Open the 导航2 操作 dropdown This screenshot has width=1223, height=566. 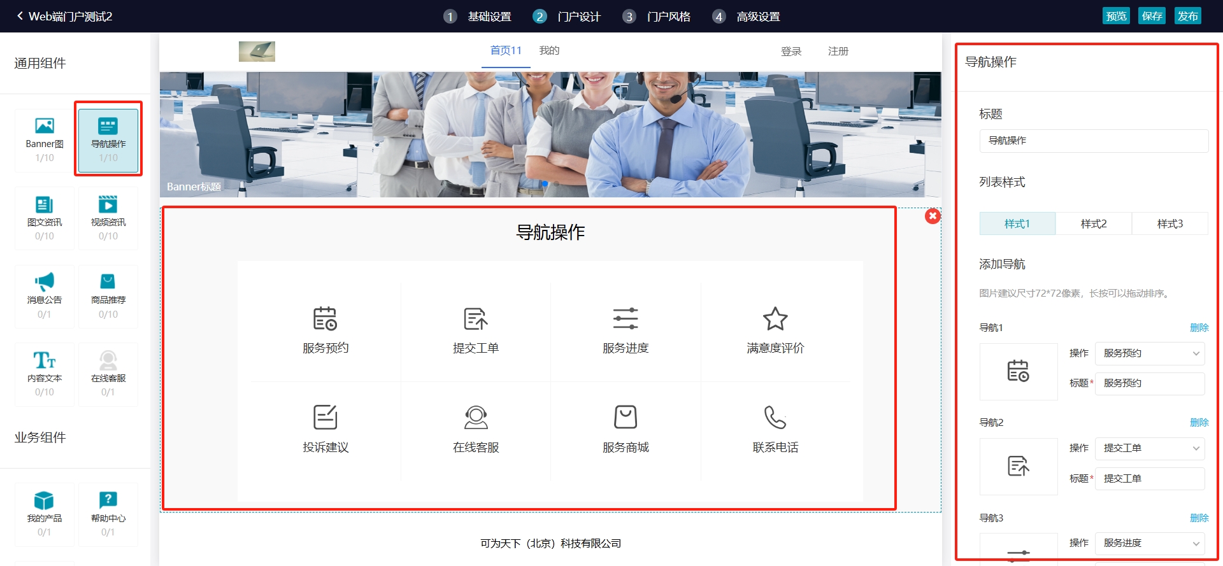click(1150, 448)
